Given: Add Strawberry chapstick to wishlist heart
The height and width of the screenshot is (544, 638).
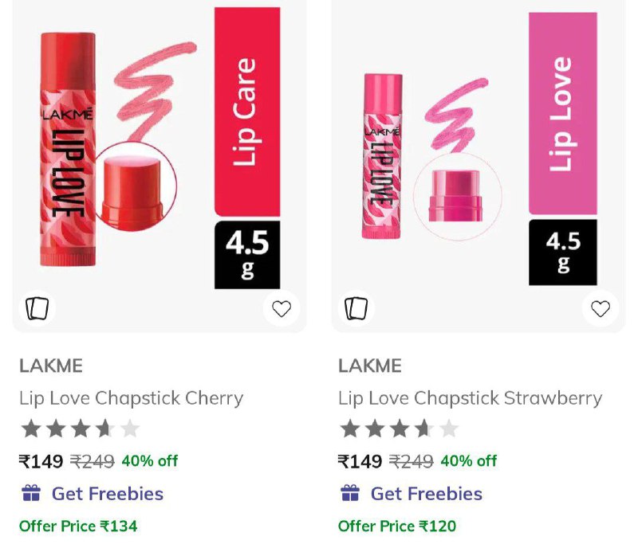Looking at the screenshot, I should [601, 309].
